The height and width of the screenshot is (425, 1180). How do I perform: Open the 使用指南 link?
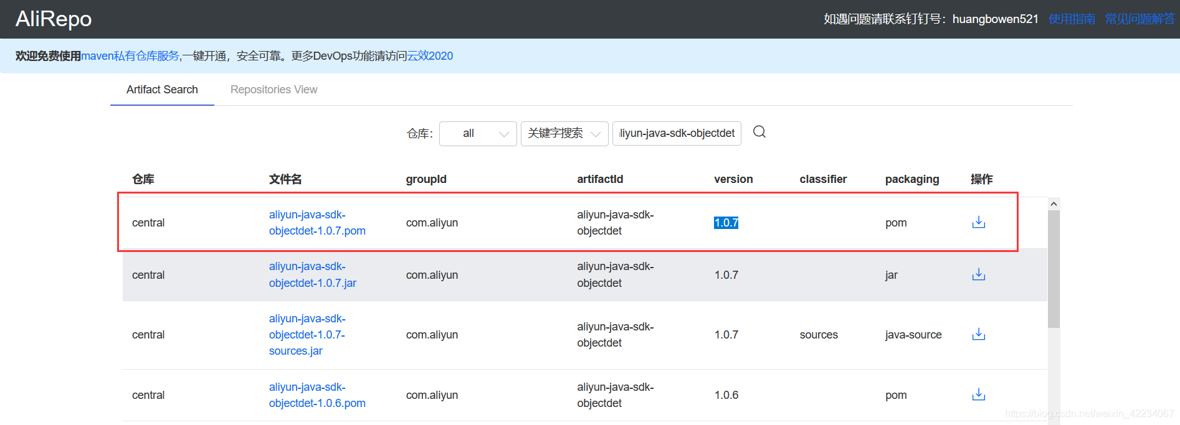tap(1072, 19)
